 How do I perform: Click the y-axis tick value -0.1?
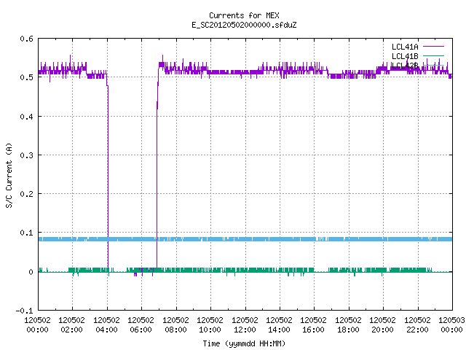[24, 311]
